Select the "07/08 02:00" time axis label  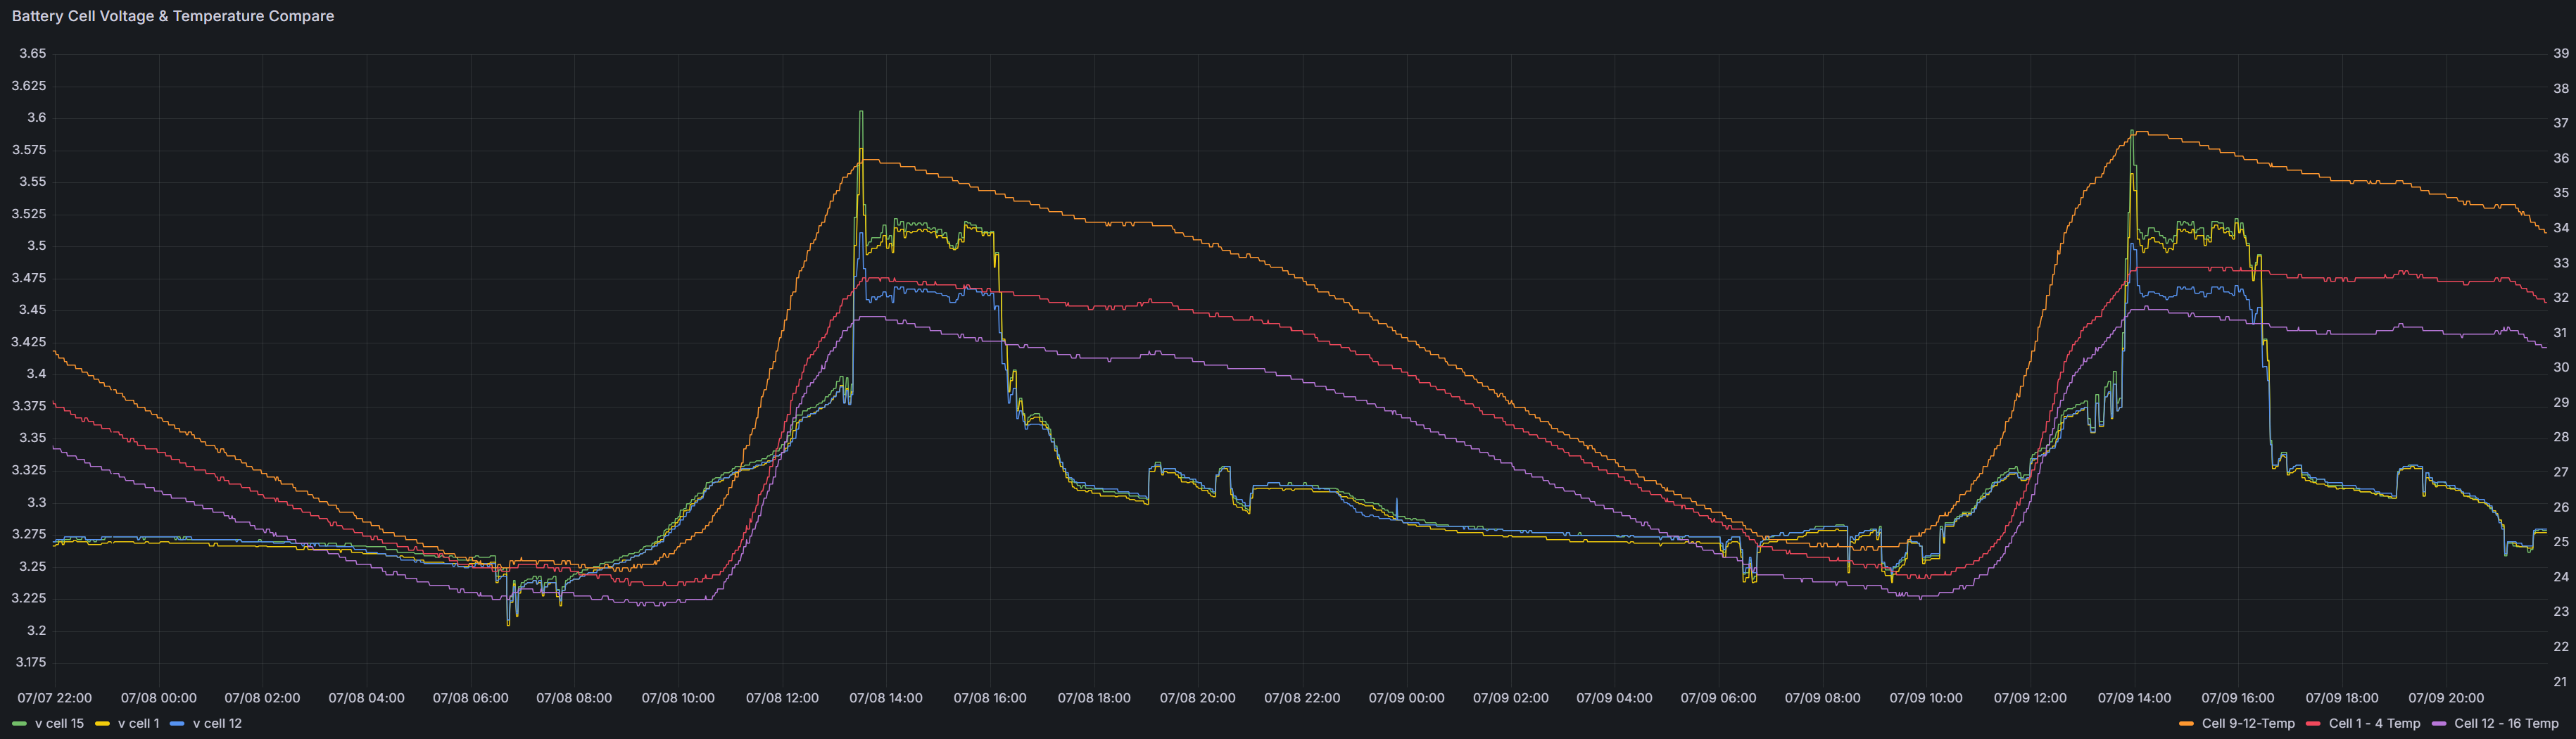(262, 698)
